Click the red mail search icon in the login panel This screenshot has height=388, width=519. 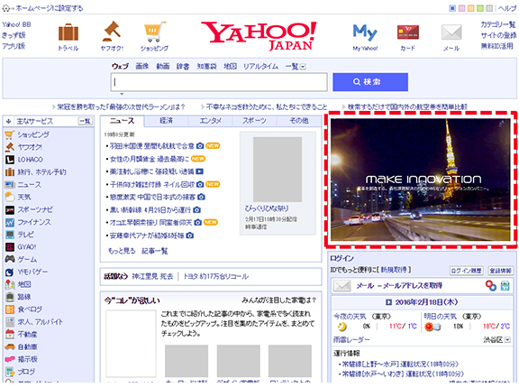[490, 286]
